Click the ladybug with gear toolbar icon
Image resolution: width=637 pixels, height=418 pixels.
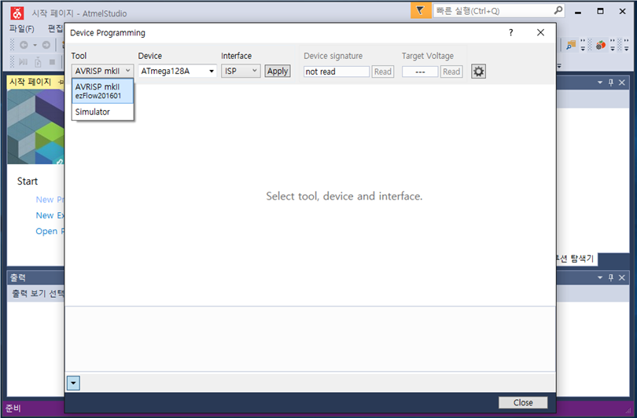[x=601, y=45]
